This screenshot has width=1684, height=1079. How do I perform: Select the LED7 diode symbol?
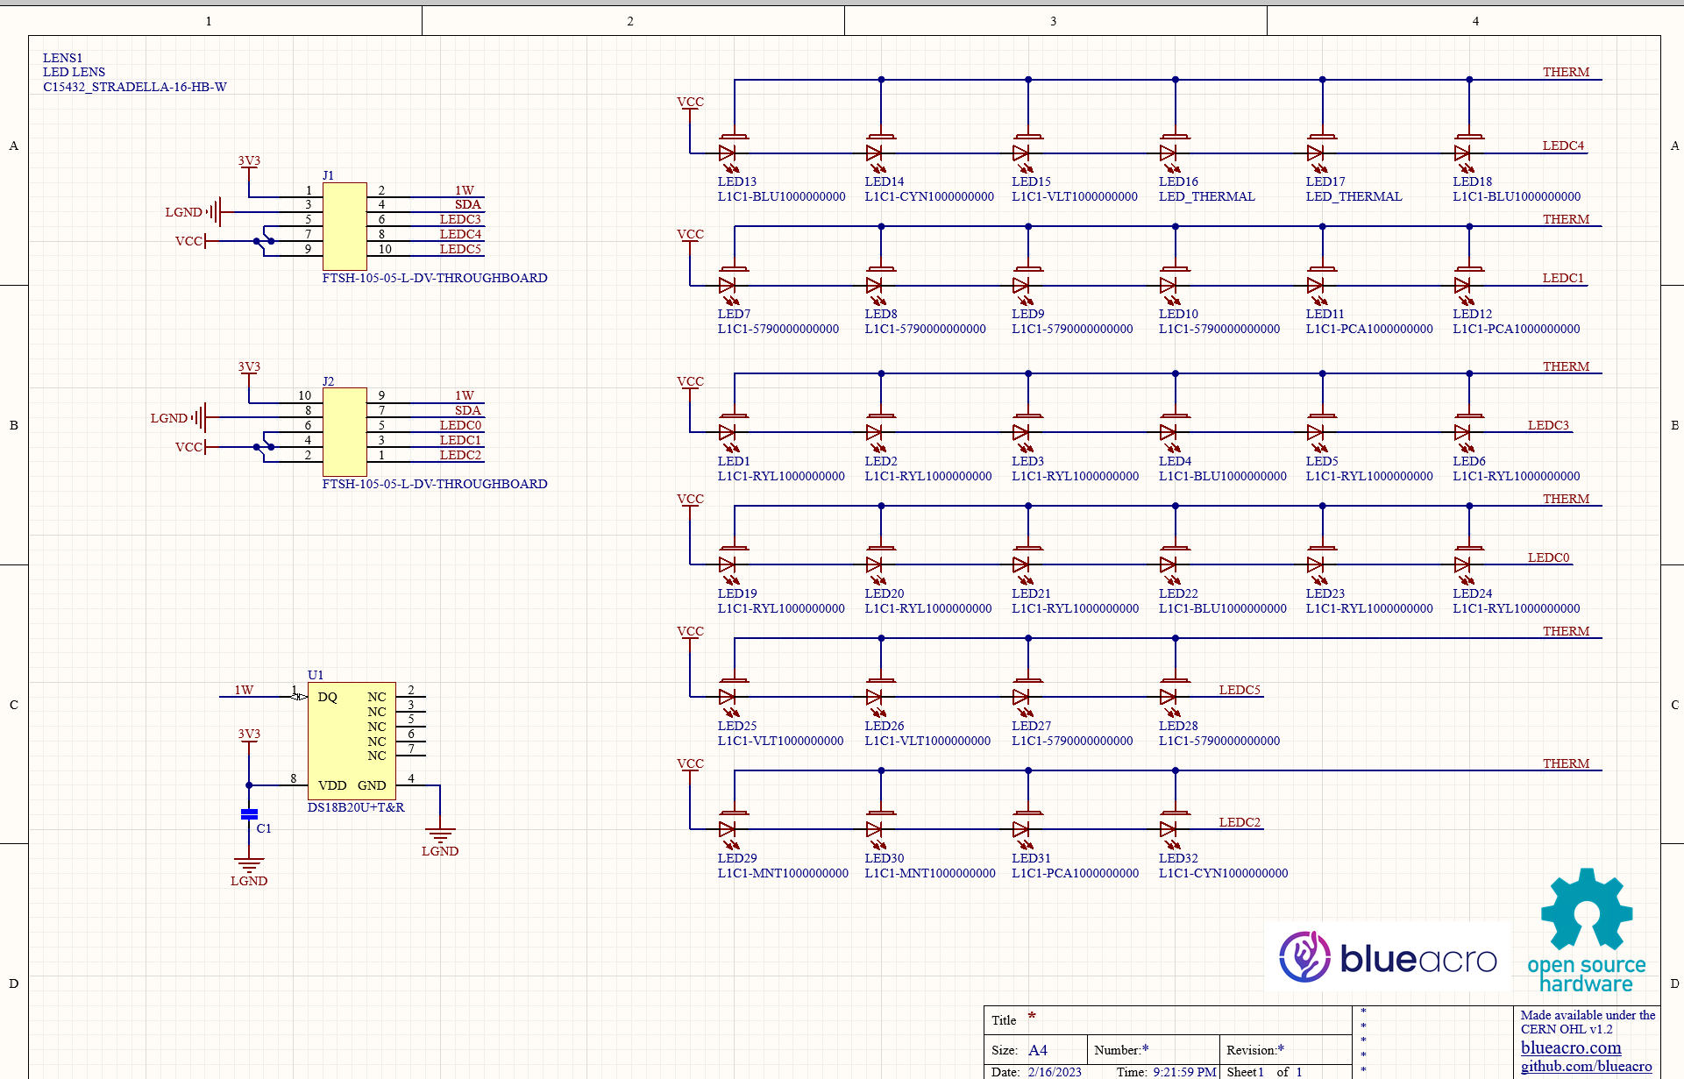tap(730, 286)
